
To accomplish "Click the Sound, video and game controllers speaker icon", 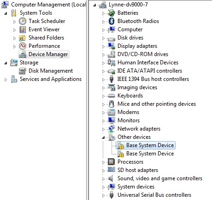I will tap(111, 178).
